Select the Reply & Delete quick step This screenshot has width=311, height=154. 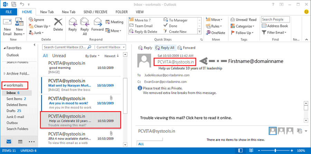[143, 31]
